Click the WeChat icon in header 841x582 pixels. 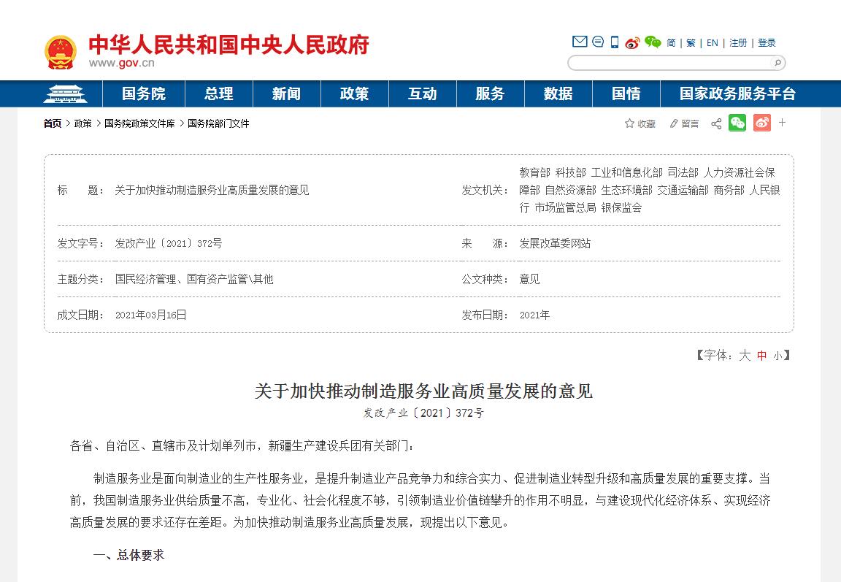point(653,42)
